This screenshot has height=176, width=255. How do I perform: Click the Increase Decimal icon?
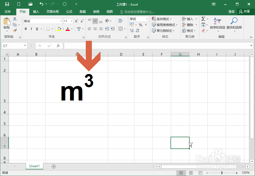click(132, 30)
